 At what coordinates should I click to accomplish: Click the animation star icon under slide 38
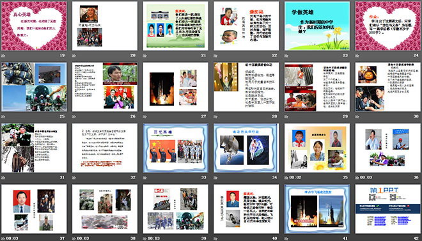click(74, 238)
